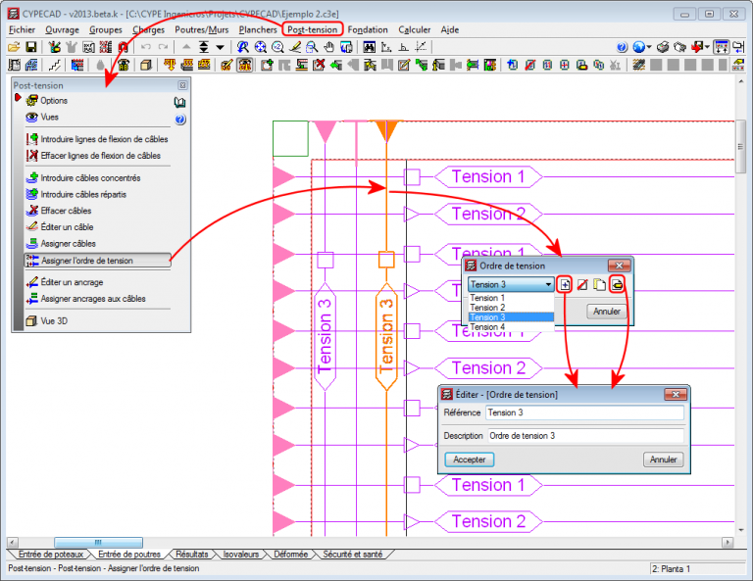The height and width of the screenshot is (581, 753).
Task: Click the '2: Planta 1' status bar field
Action: (x=697, y=568)
